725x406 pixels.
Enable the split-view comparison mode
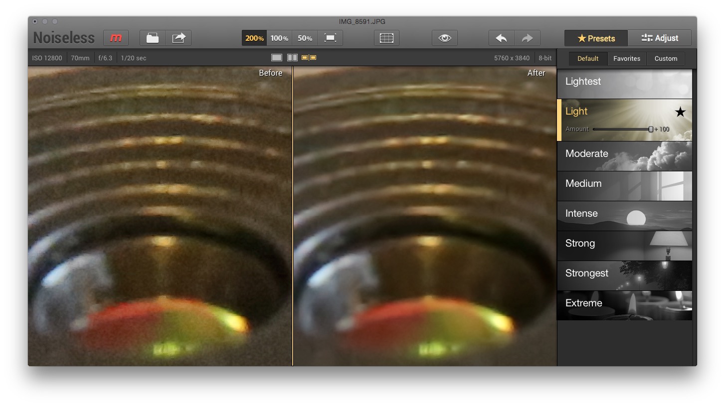(292, 57)
